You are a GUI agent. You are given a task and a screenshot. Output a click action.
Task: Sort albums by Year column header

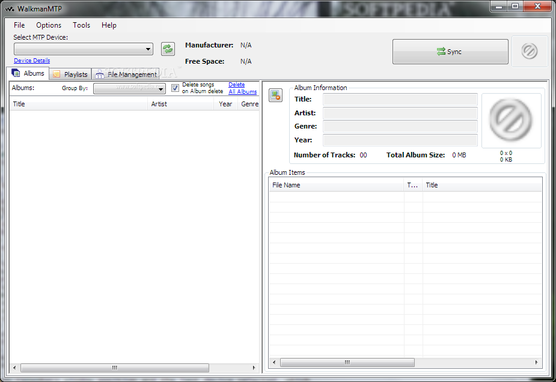point(225,104)
